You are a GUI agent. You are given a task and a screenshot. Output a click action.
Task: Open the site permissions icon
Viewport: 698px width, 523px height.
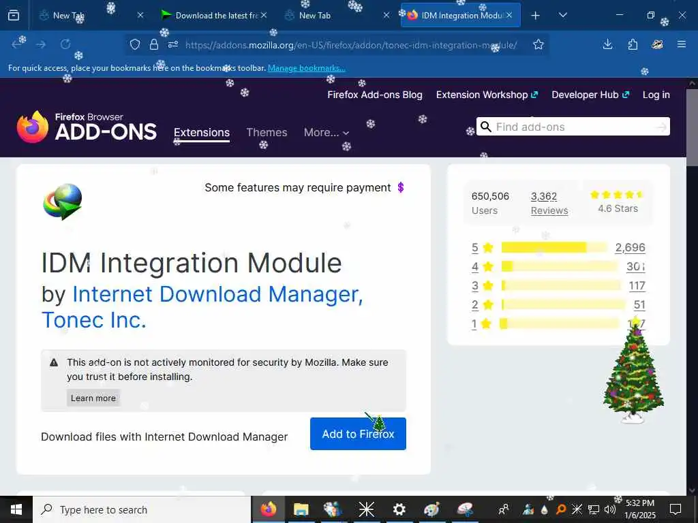(x=172, y=44)
